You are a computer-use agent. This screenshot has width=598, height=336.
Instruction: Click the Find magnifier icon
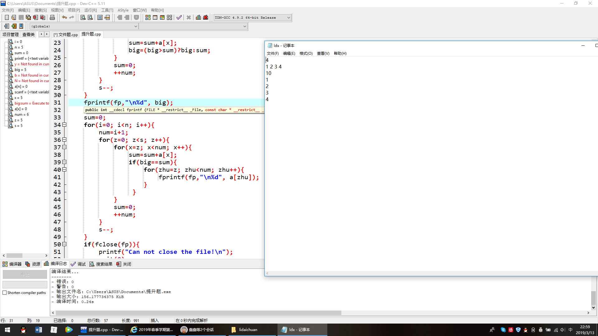tap(83, 17)
